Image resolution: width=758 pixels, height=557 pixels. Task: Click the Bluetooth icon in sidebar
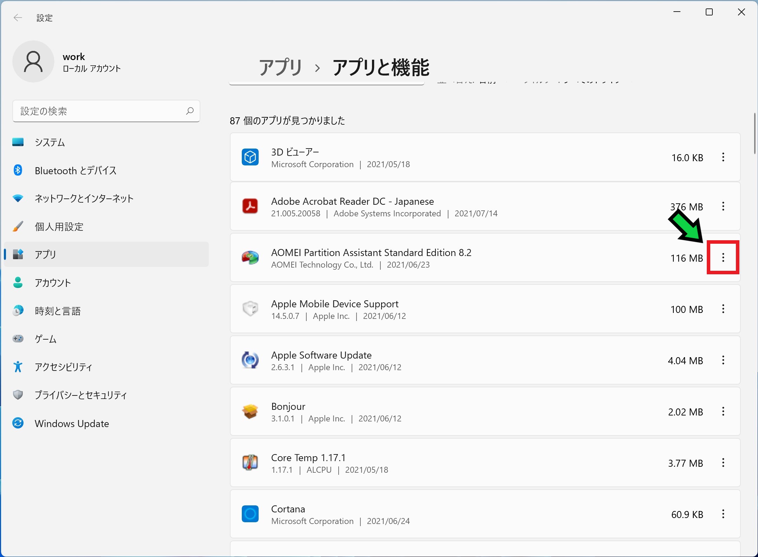18,170
